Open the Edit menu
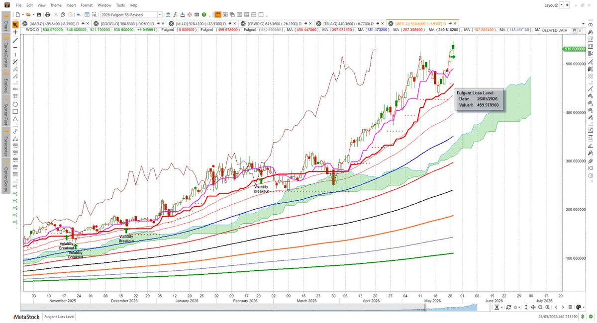Screen dimensions: 597x323 [30, 4]
